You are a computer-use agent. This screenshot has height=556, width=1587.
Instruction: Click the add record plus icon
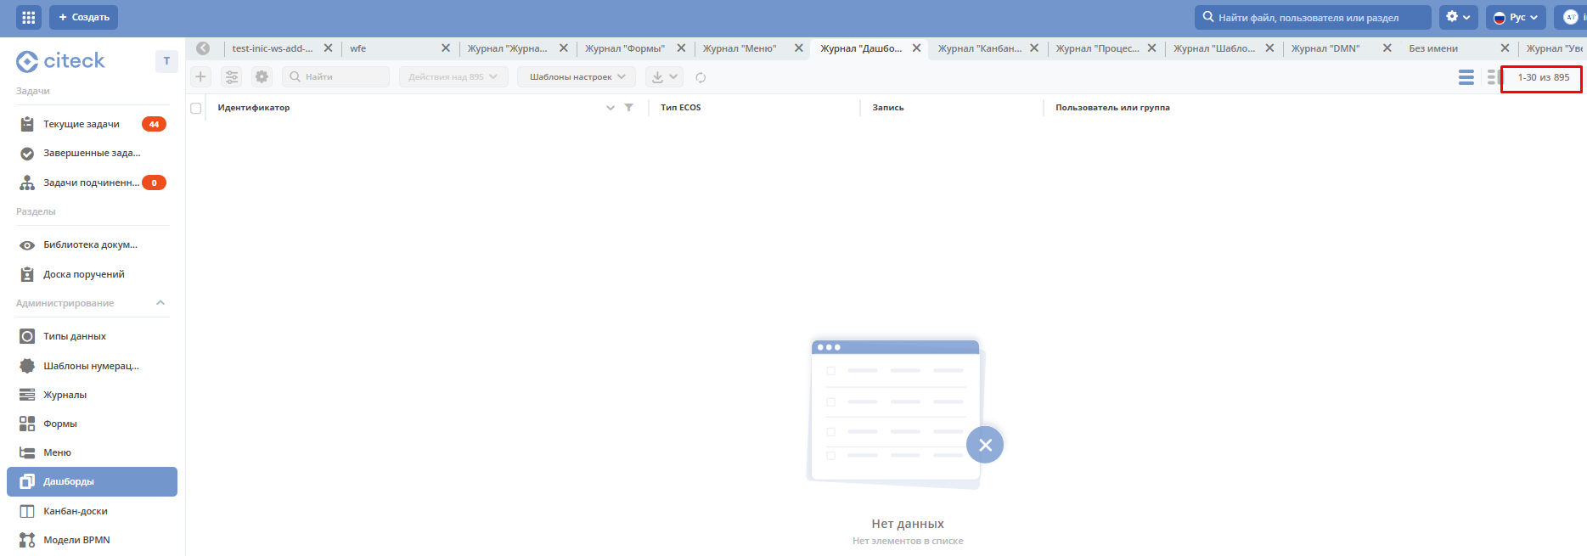(200, 77)
